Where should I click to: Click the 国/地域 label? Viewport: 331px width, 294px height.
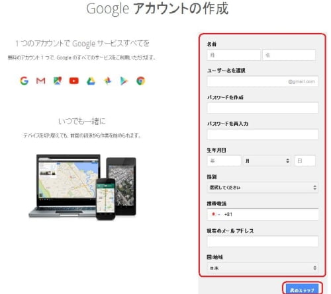(214, 257)
